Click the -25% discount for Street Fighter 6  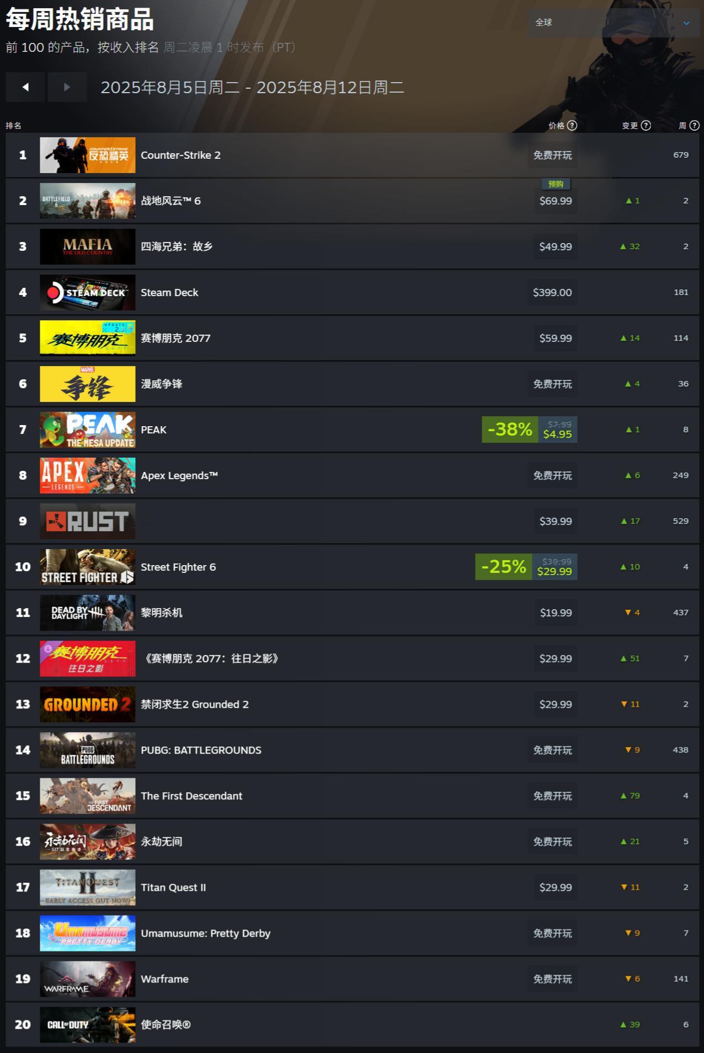pos(504,567)
